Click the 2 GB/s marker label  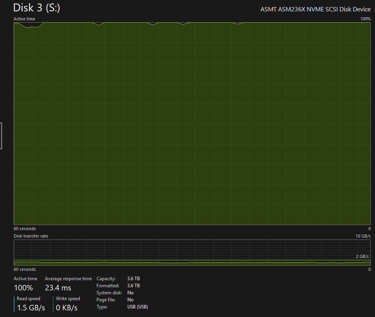tap(362, 256)
